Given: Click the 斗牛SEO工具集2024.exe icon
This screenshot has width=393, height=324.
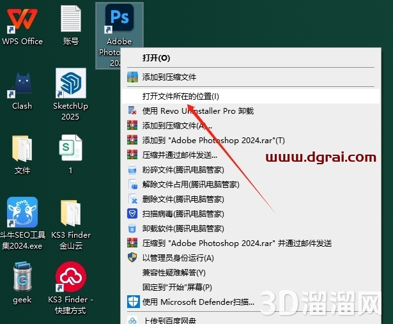Looking at the screenshot, I should [x=22, y=212].
